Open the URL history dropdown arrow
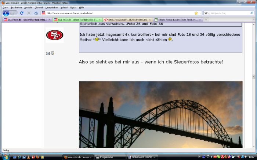This screenshot has height=160, width=257. click(x=201, y=13)
